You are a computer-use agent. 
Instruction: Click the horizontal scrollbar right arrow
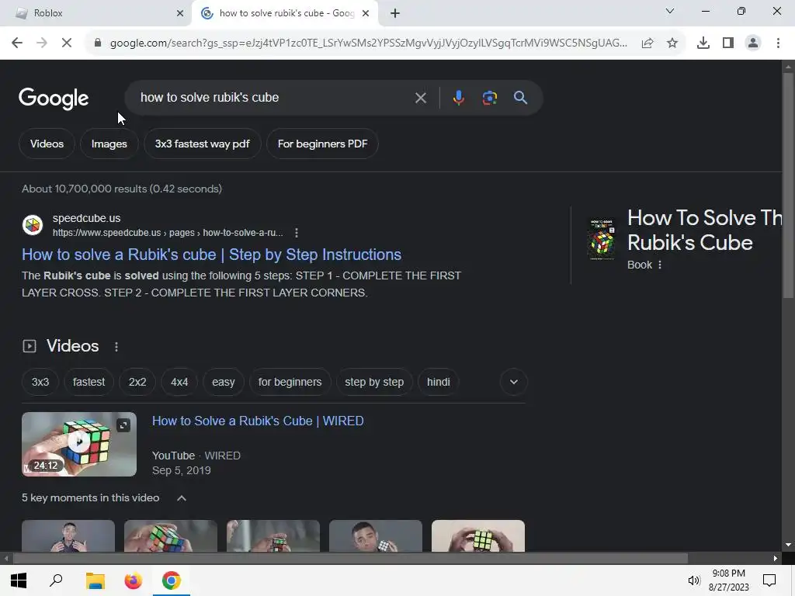pos(776,559)
